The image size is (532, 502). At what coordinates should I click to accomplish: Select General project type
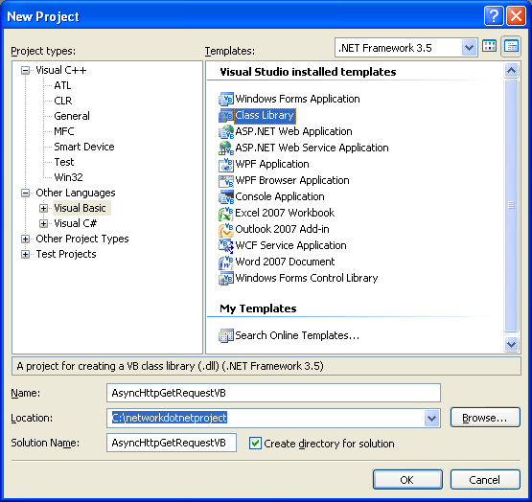[72, 116]
